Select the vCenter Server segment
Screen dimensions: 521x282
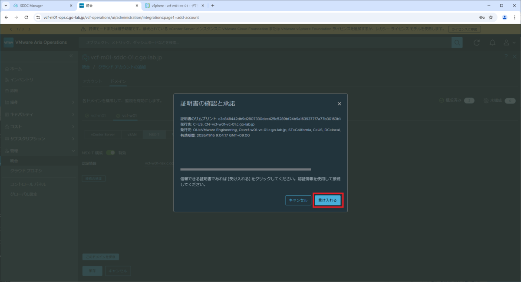102,135
